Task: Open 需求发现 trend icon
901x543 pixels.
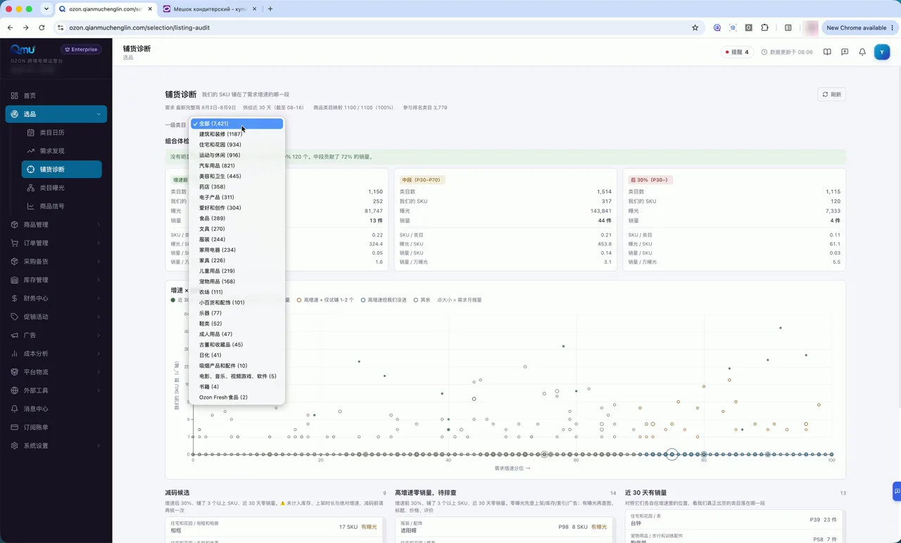Action: [x=31, y=151]
